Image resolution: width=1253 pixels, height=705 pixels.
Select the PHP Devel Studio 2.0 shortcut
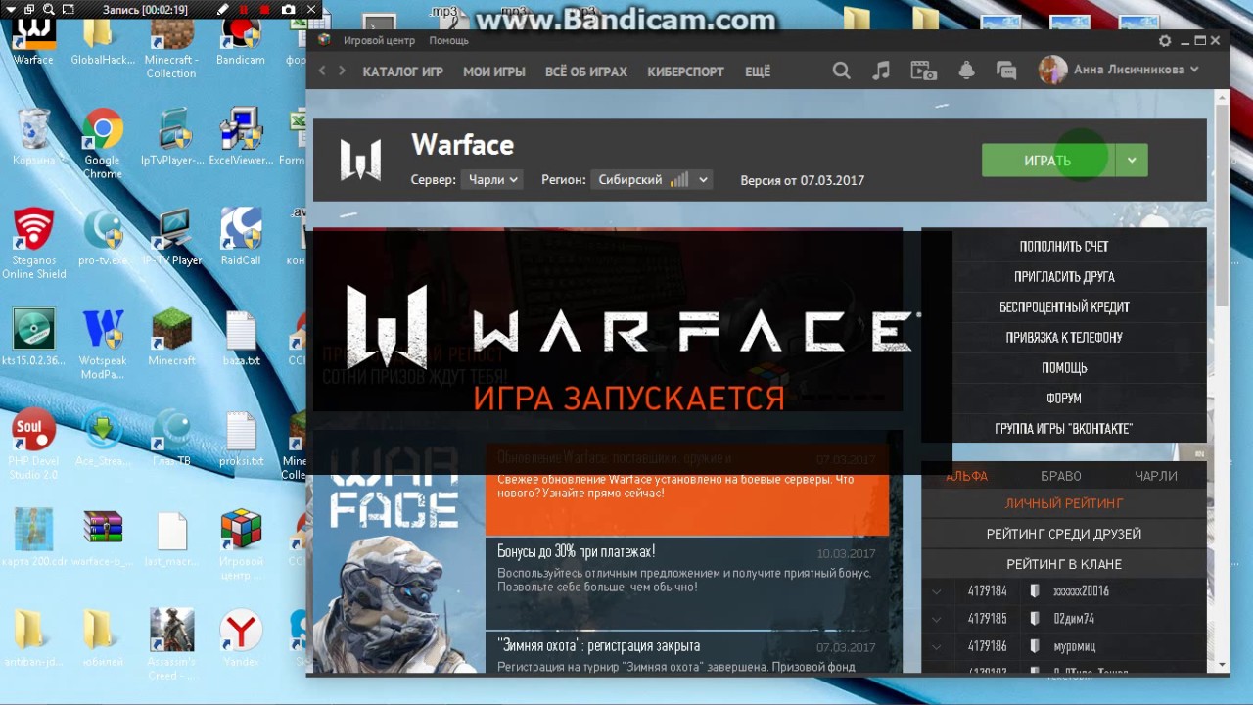pos(33,444)
